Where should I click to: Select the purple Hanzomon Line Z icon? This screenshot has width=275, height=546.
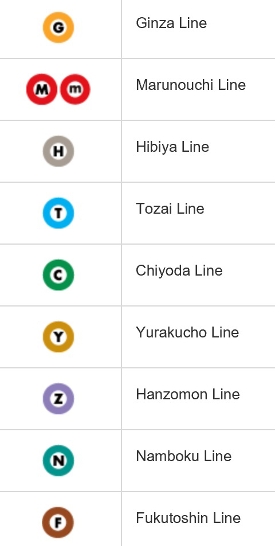[58, 399]
